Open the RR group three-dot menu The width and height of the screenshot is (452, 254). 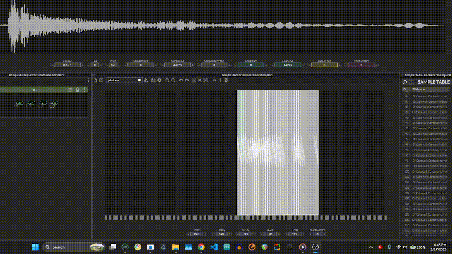pos(85,90)
